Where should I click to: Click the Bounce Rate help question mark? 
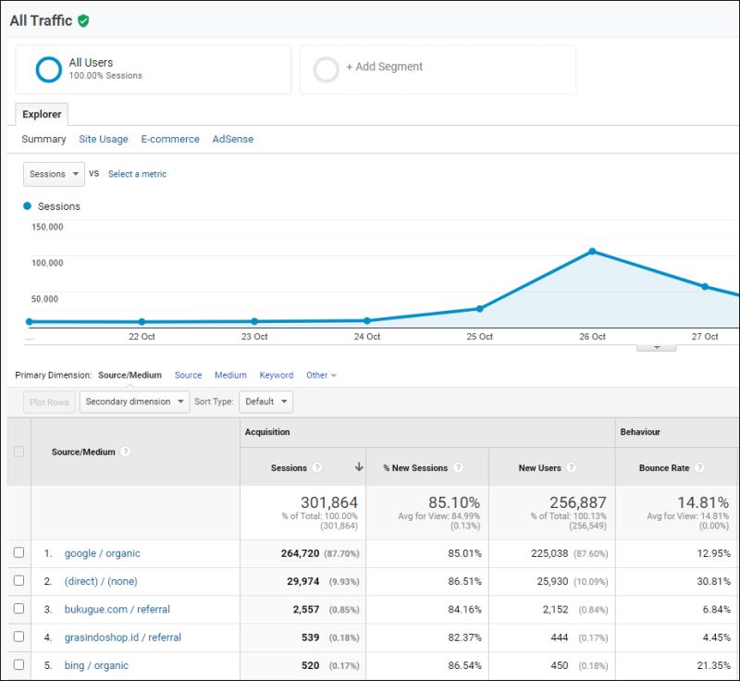coord(701,468)
